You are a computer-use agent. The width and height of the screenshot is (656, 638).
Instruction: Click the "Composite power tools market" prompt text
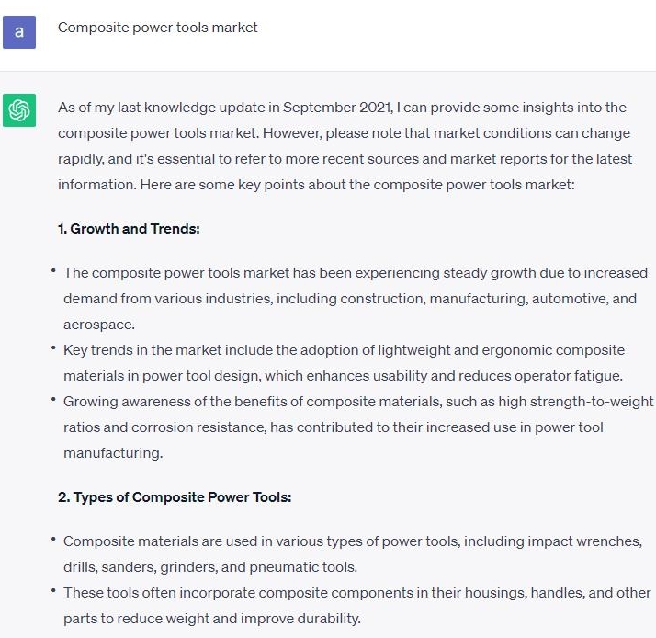[157, 28]
